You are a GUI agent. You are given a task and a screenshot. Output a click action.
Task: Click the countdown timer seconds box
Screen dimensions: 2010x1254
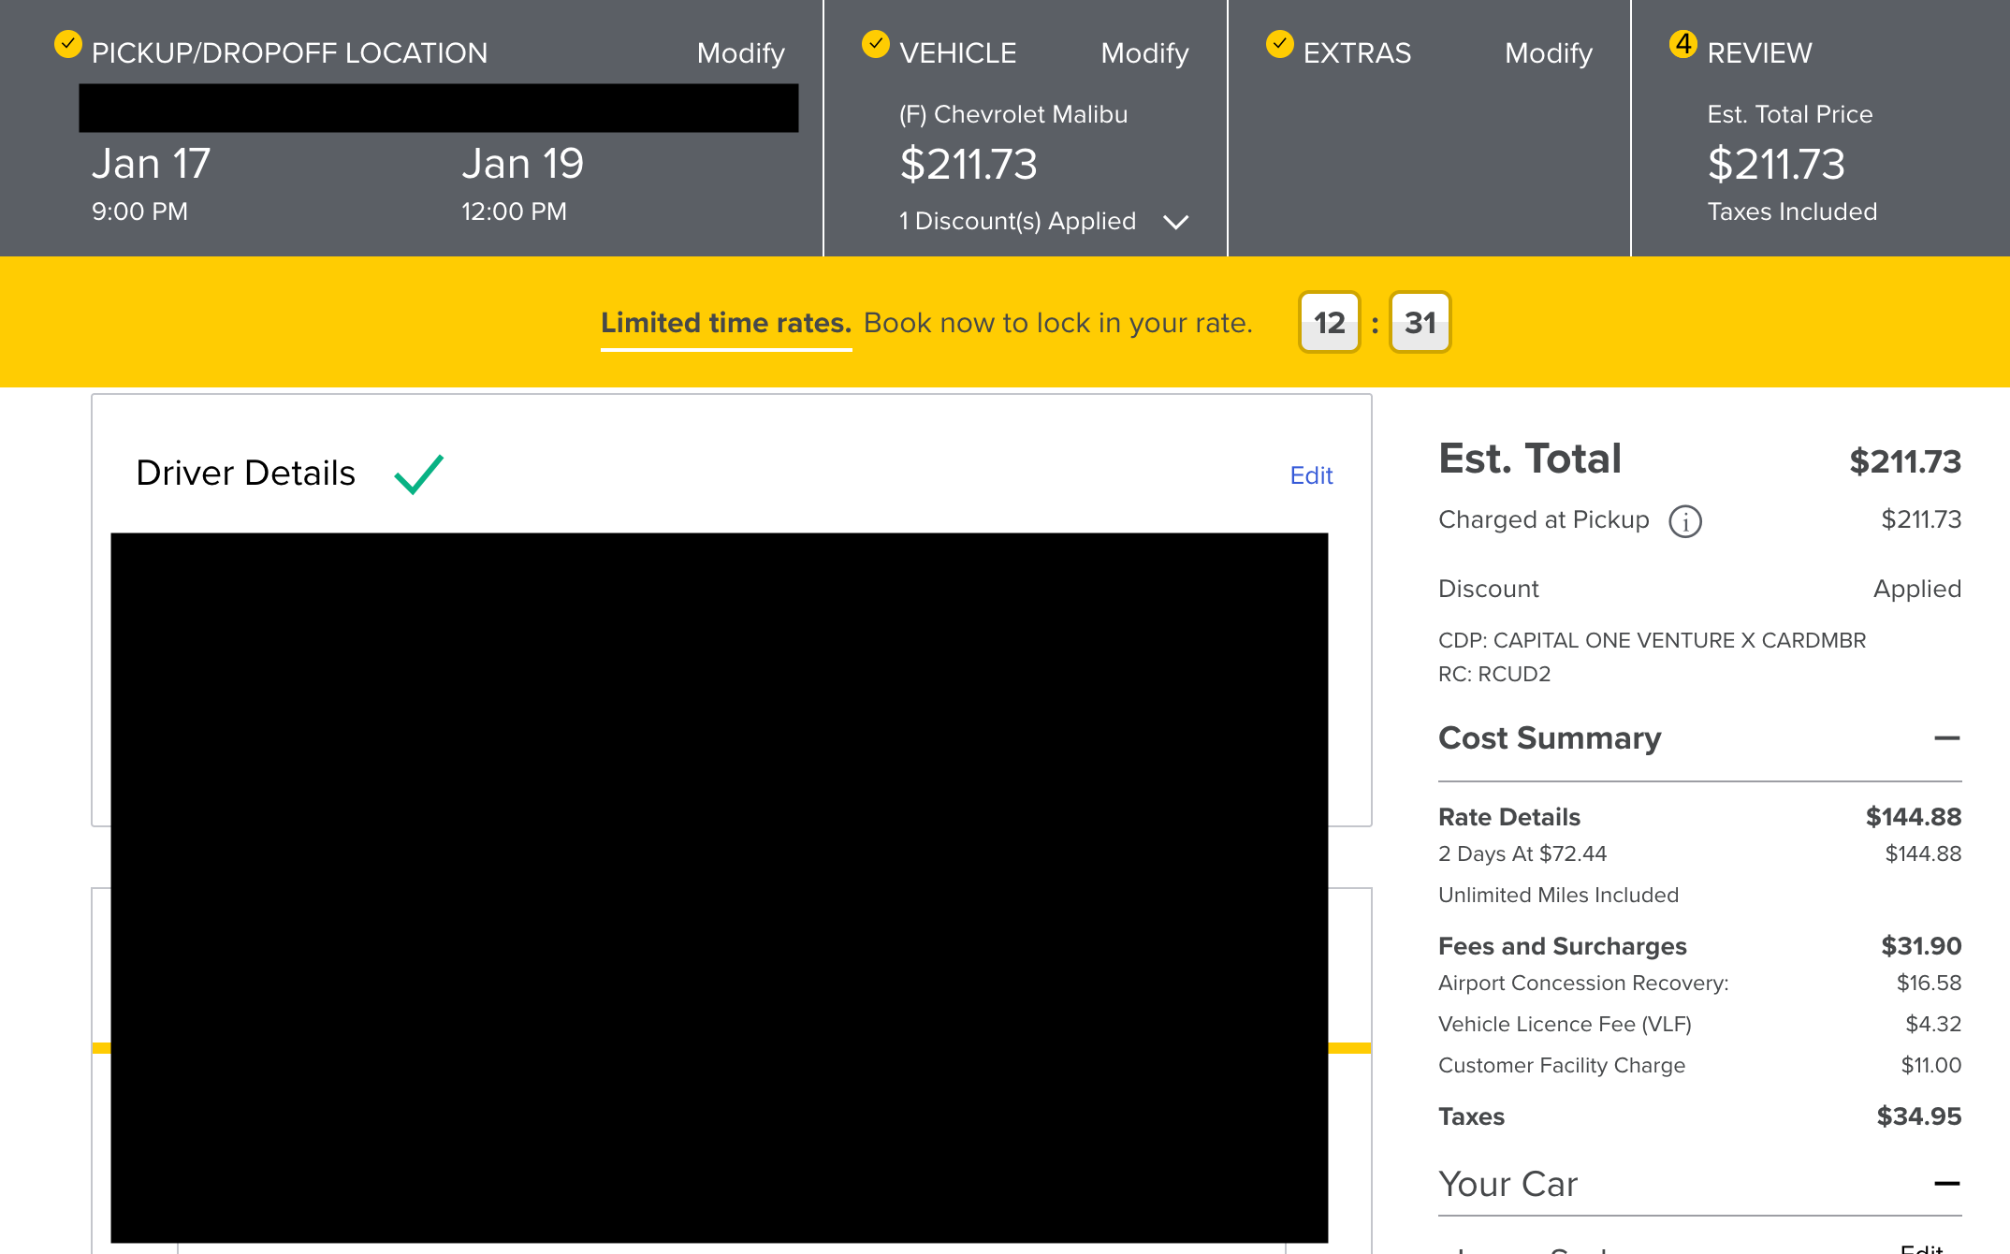[x=1420, y=323]
